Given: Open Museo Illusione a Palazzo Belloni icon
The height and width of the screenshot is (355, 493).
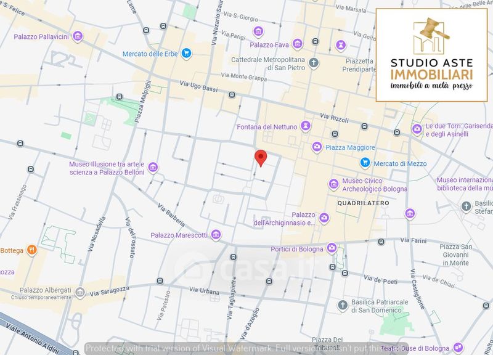Looking at the screenshot, I should click(153, 168).
